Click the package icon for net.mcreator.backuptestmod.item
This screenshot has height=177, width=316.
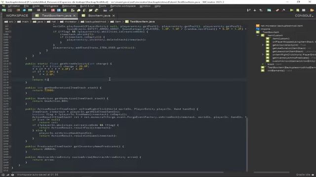tap(258, 26)
